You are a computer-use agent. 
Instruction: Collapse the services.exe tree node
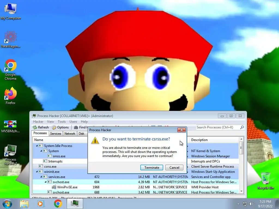click(41, 177)
